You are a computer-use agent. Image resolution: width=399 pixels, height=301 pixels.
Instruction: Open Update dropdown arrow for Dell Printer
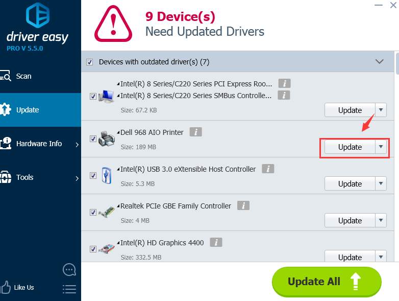(x=381, y=147)
